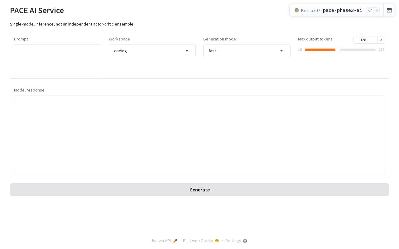Viewport: 399px width, 249px height.
Task: Click the like count showing 0
Action: pos(377,10)
